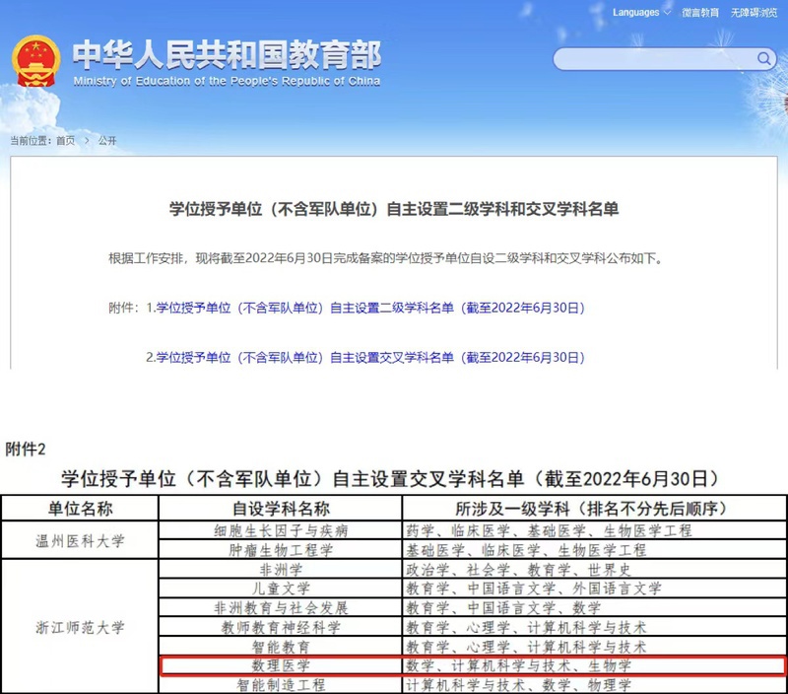Select the 智能制造工程 discipline cell

(280, 685)
